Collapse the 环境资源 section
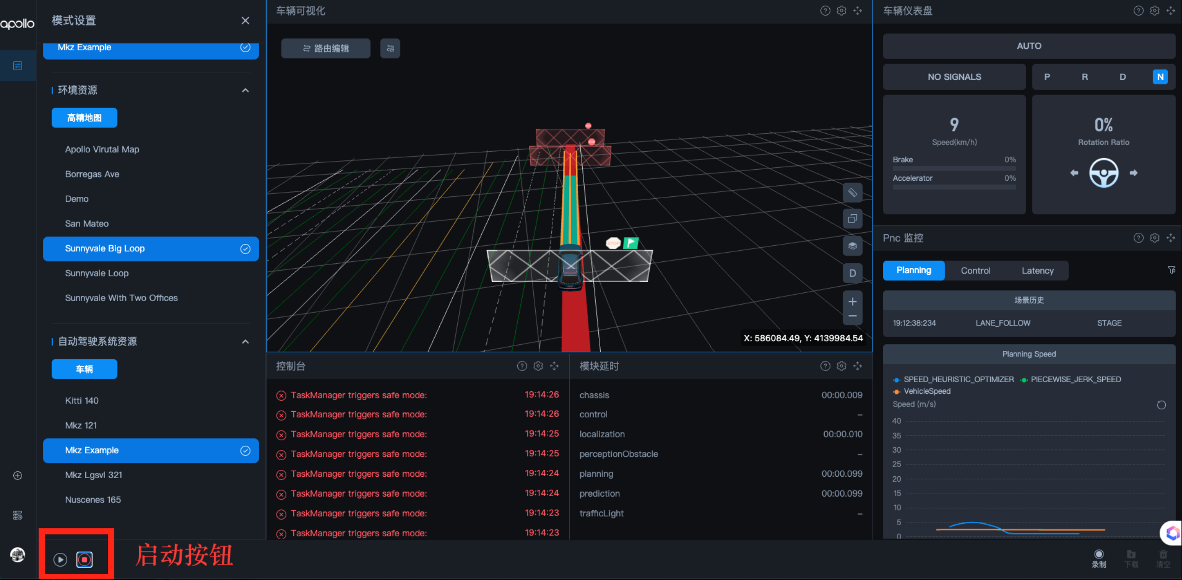1182x580 pixels. click(x=245, y=90)
